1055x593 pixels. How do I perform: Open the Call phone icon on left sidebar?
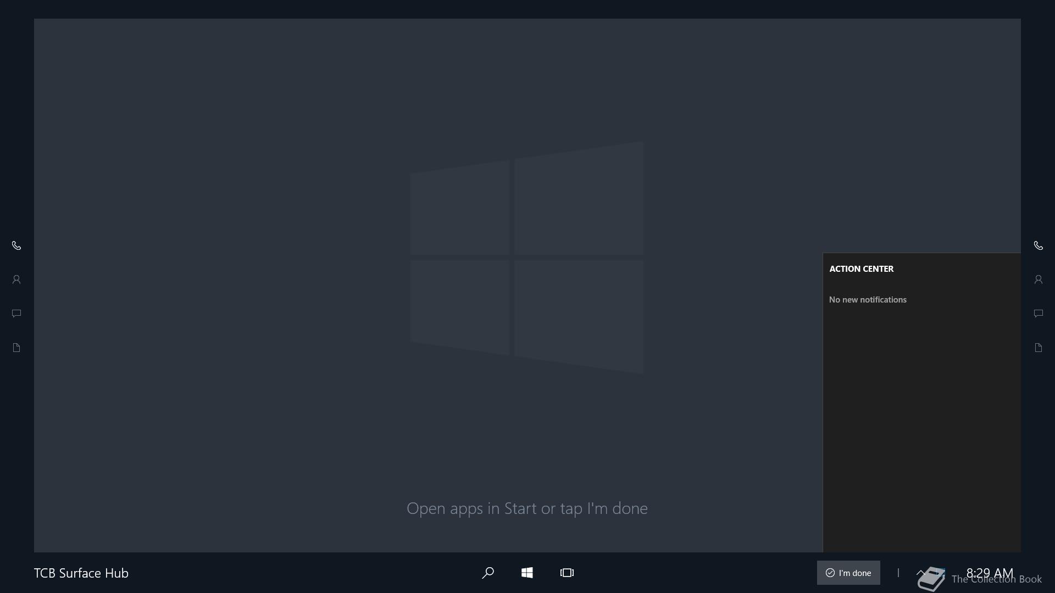pos(16,245)
